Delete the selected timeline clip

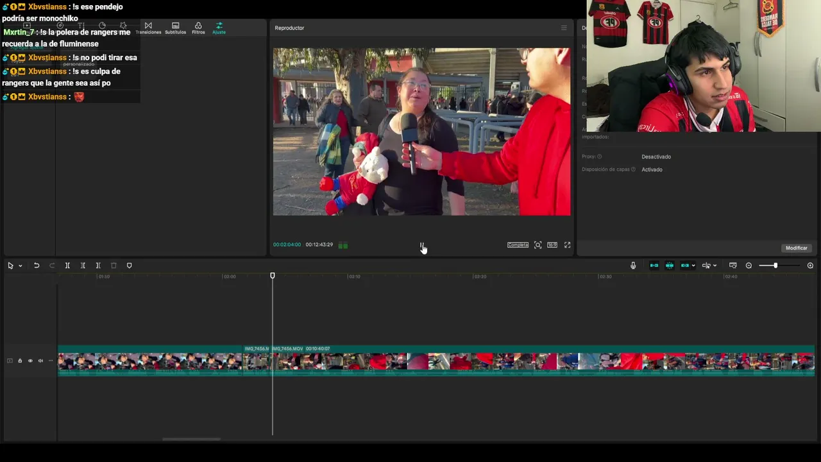pyautogui.click(x=114, y=266)
